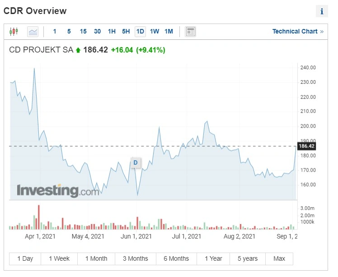The height and width of the screenshot is (277, 338).
Task: Select the area chart type icon
Action: click(33, 32)
